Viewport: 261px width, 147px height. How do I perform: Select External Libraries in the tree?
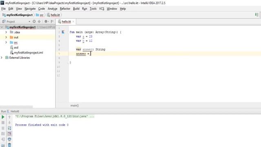20,58
